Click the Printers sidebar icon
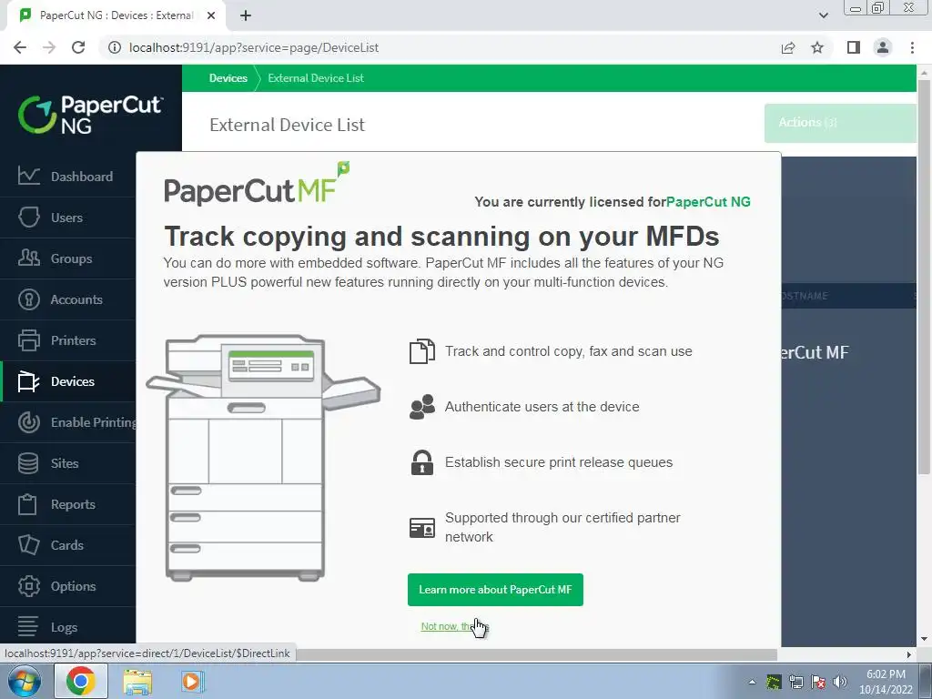The image size is (932, 699). pos(28,340)
